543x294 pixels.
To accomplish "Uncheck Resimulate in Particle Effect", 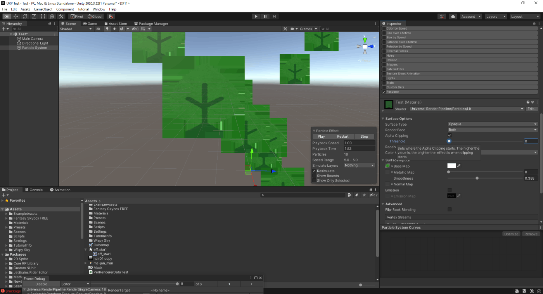I will point(315,171).
